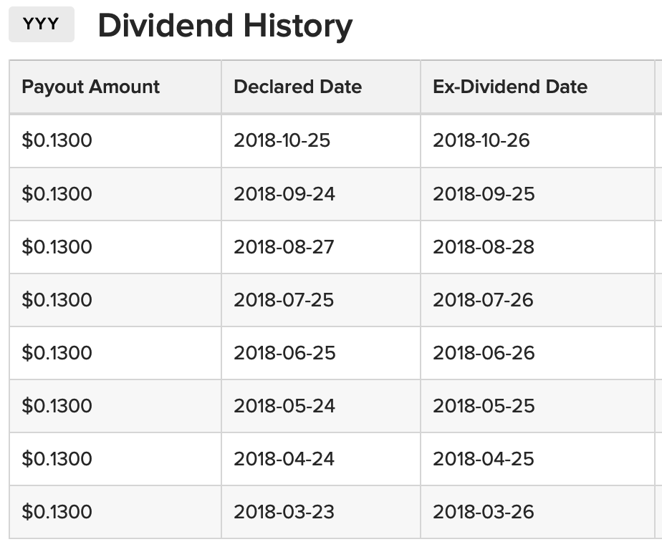Click the 2018-09-25 ex-dividend date cell
The width and height of the screenshot is (662, 547).
[484, 194]
